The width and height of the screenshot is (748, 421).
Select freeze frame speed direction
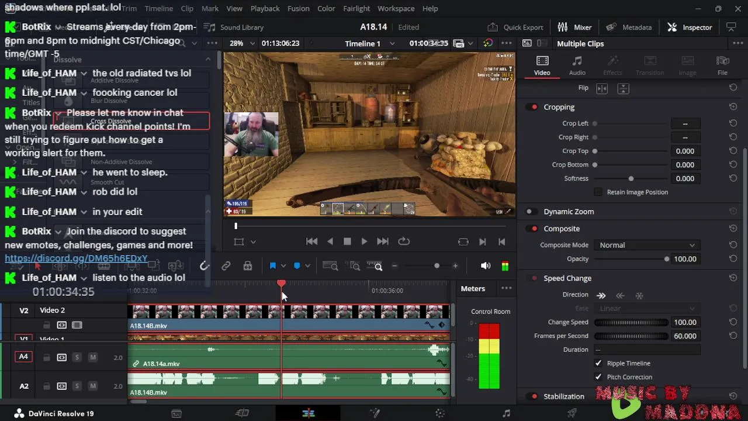(639, 295)
